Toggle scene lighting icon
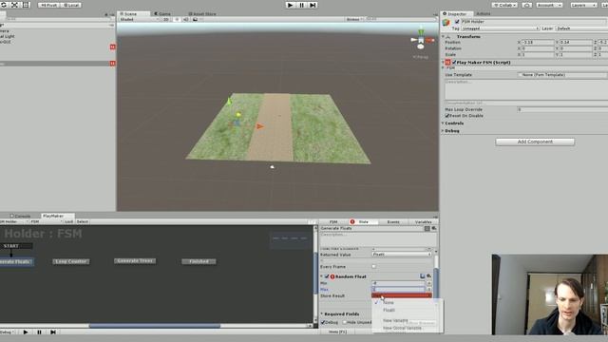Screen dimensions: 608x342 177,19
